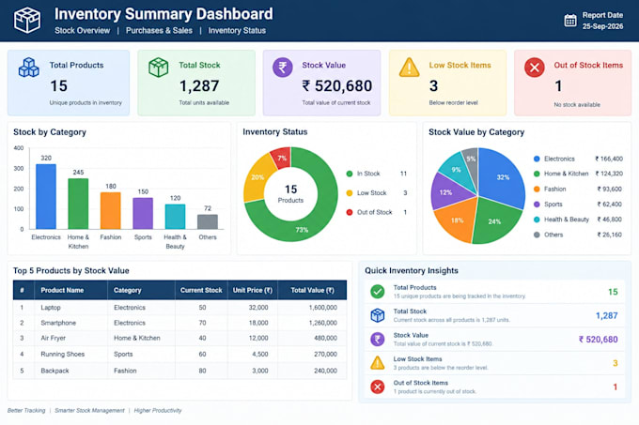The height and width of the screenshot is (425, 639).
Task: Click the yellow 20% donut segment
Action: click(x=257, y=177)
